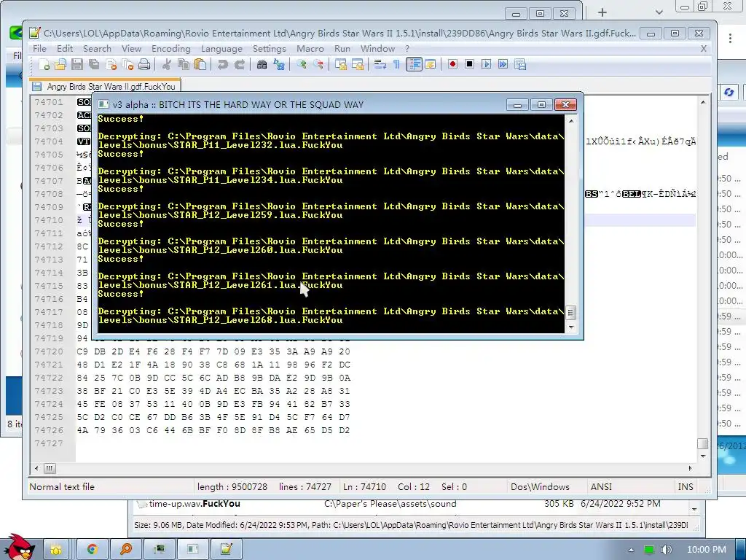The height and width of the screenshot is (560, 746).
Task: Click the Print icon in the toolbar
Action: pos(145,64)
